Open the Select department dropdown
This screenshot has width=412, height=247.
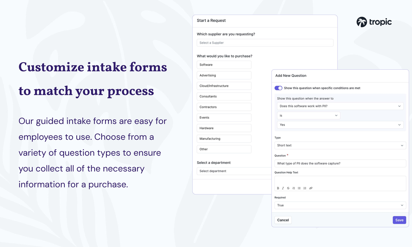tap(233, 171)
